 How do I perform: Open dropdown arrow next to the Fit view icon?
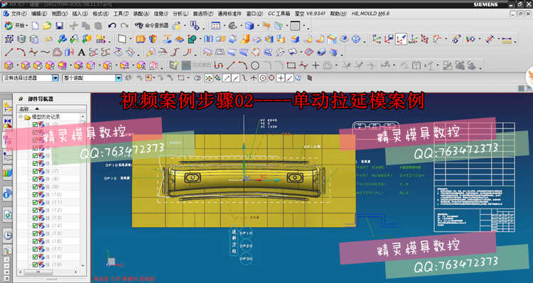[224, 26]
